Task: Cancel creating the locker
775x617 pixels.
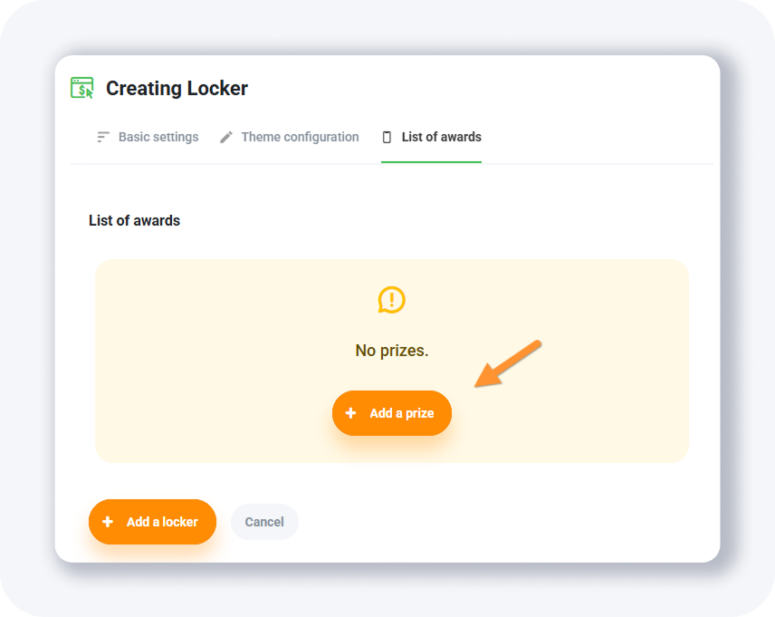Action: coord(264,522)
